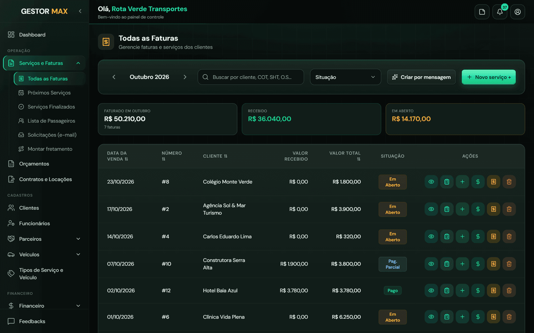The width and height of the screenshot is (534, 333).
Task: View Colégio Monte Verde invoice with eye icon
Action: tap(431, 182)
